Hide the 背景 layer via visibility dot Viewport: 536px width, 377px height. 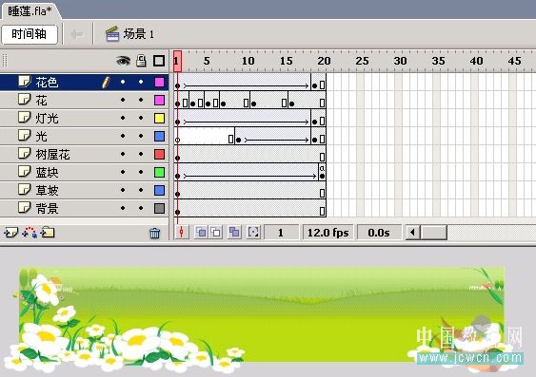click(x=123, y=208)
